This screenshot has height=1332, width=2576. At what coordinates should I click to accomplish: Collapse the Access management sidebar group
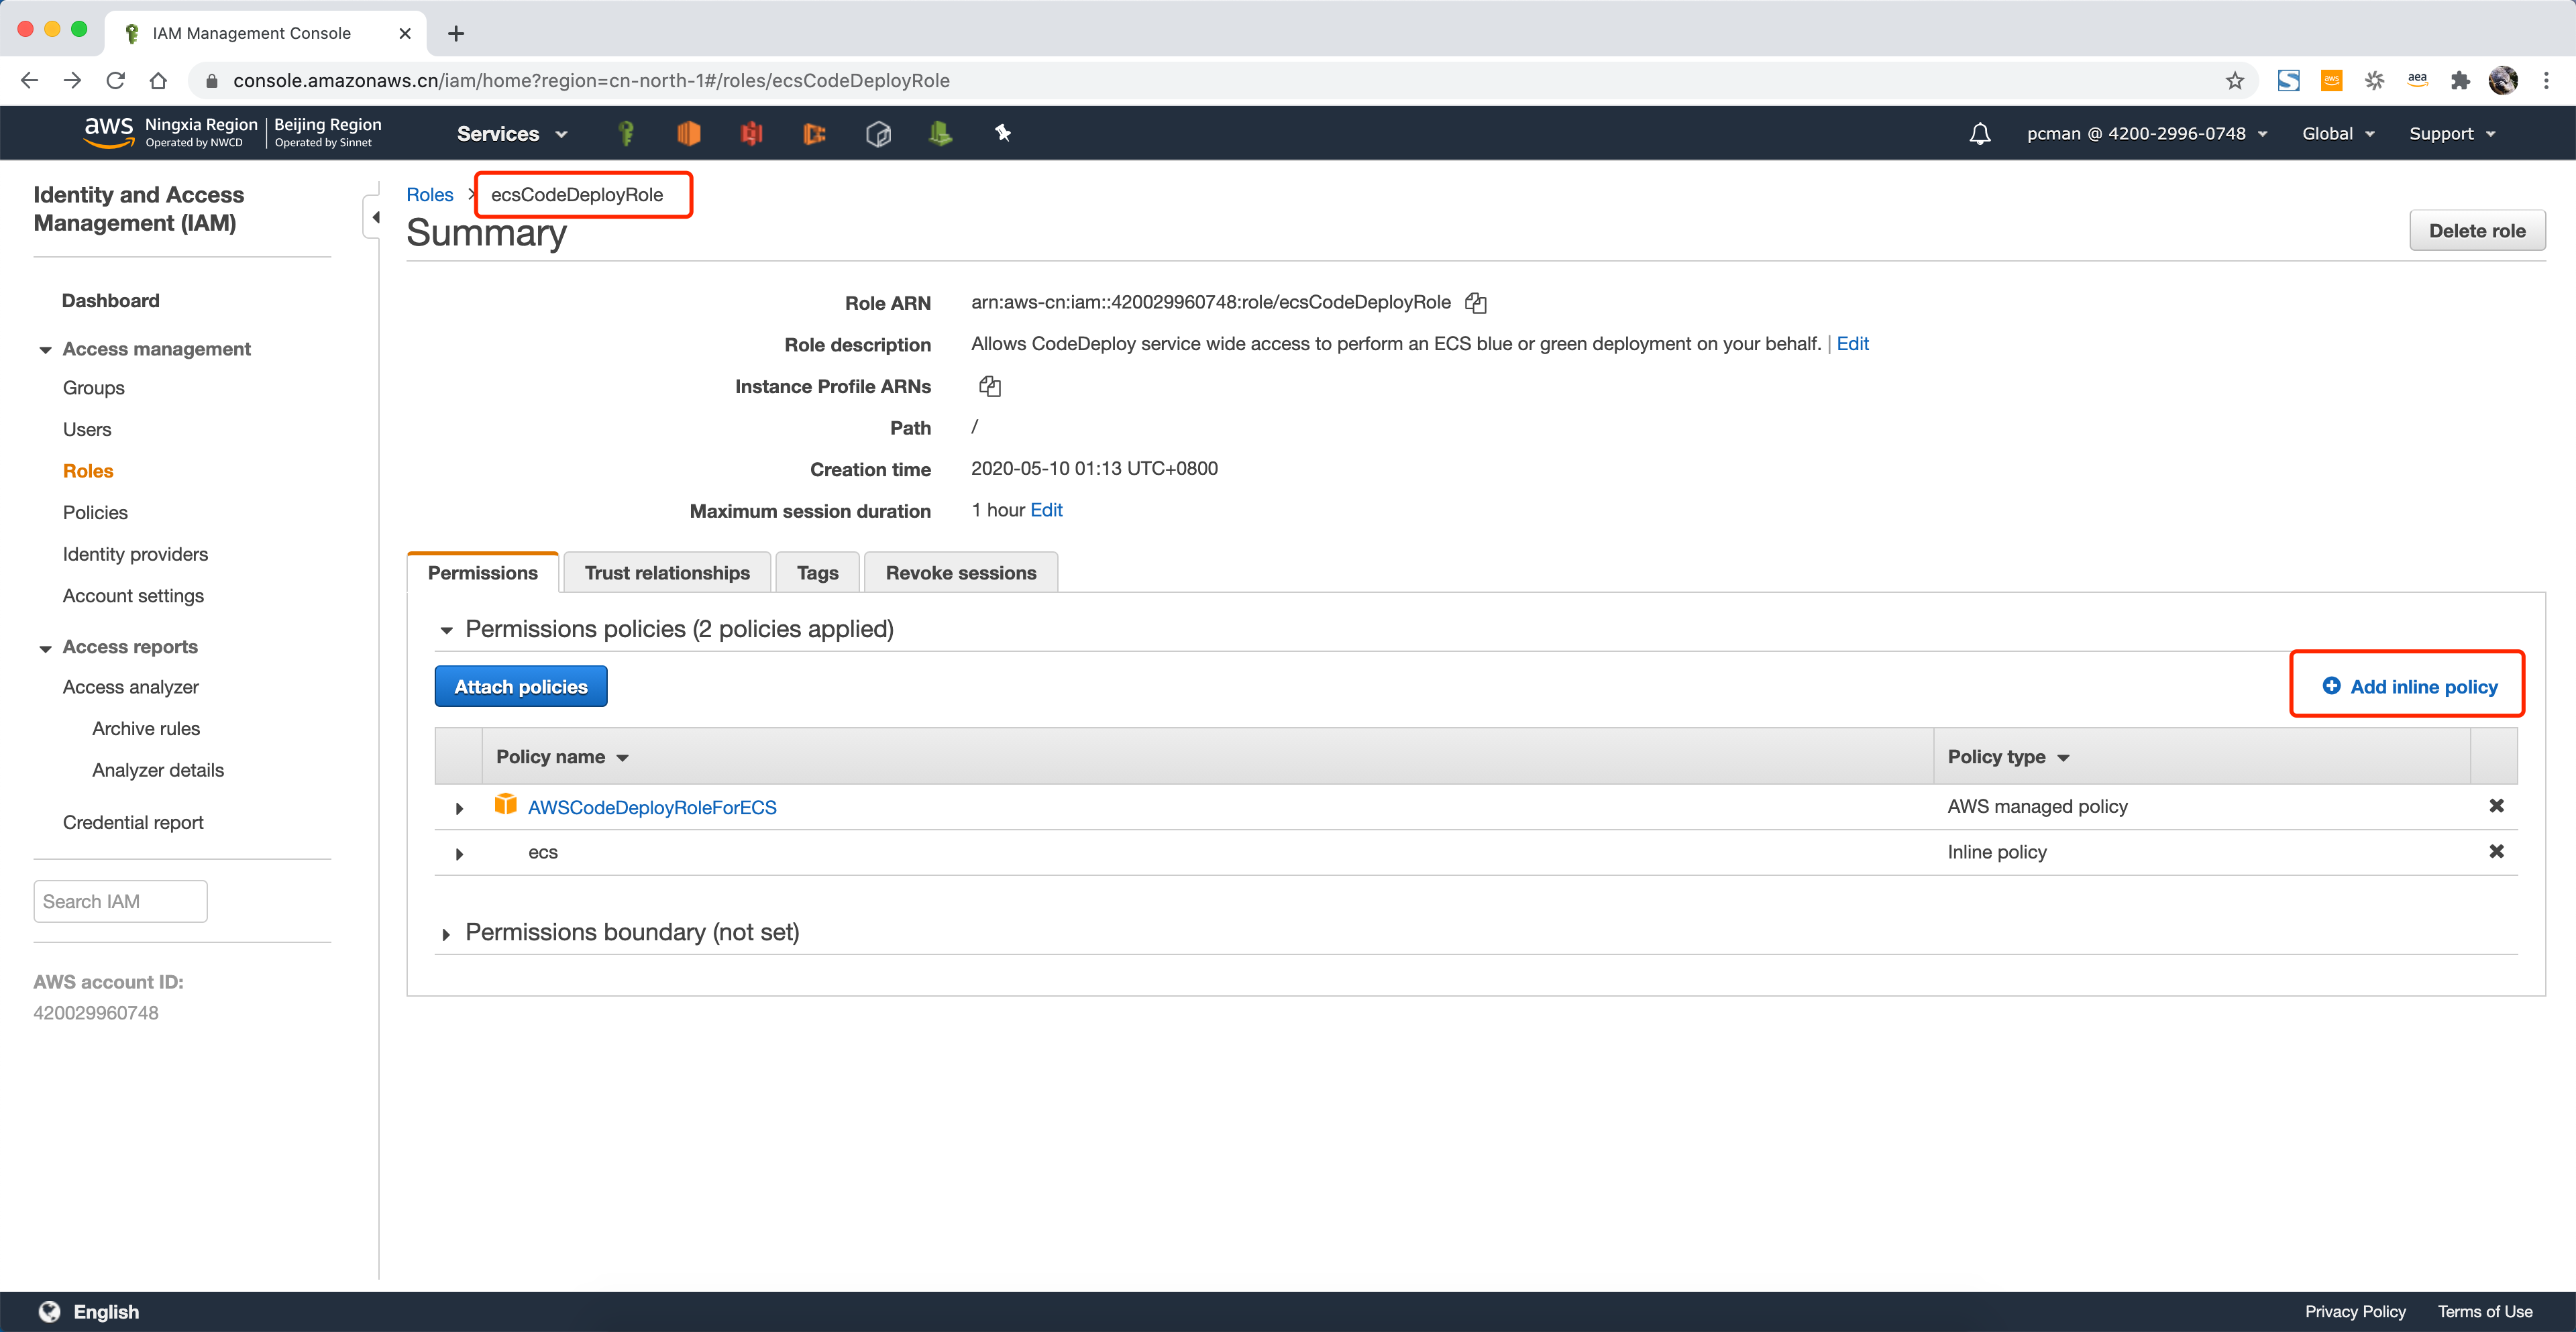tap(45, 350)
